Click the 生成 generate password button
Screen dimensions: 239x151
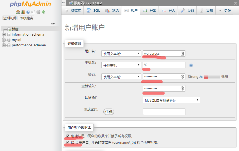click(x=109, y=112)
